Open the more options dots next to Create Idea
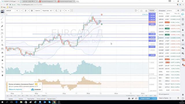Screen dimensions: 185x104 pos(154,98)
